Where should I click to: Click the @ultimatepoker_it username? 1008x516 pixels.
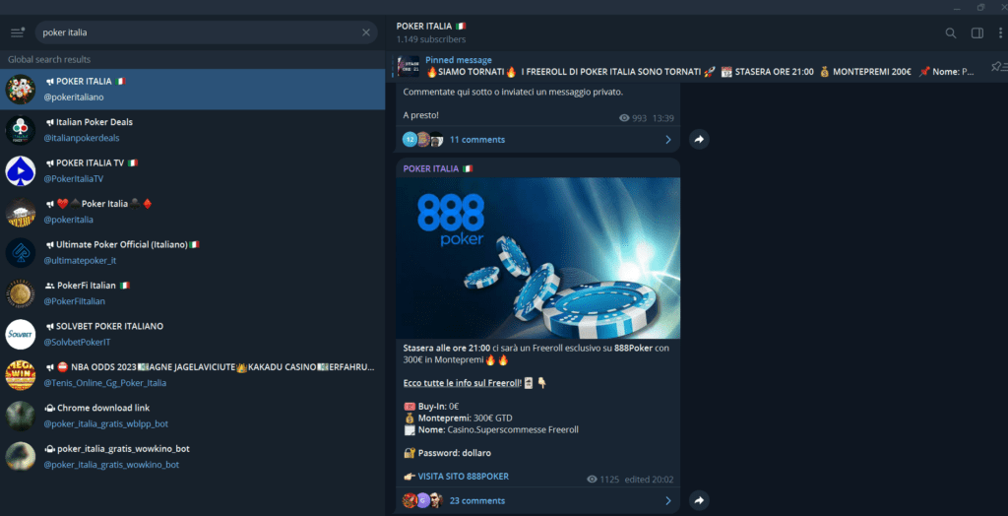click(x=80, y=261)
